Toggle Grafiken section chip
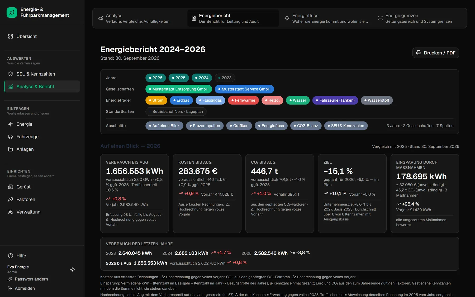 click(239, 126)
